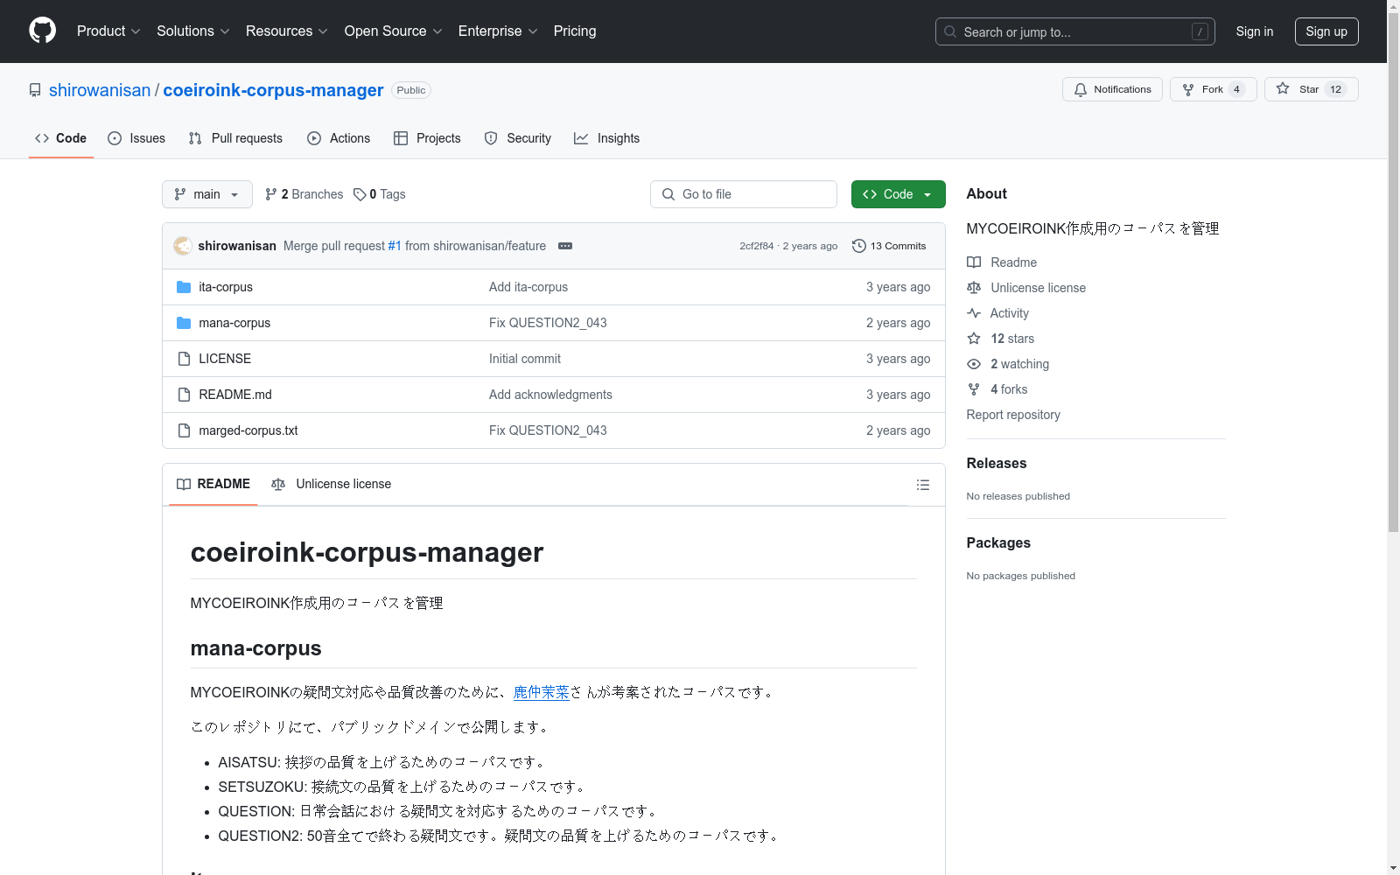Sign in to GitHub
1400x875 pixels.
click(x=1254, y=31)
